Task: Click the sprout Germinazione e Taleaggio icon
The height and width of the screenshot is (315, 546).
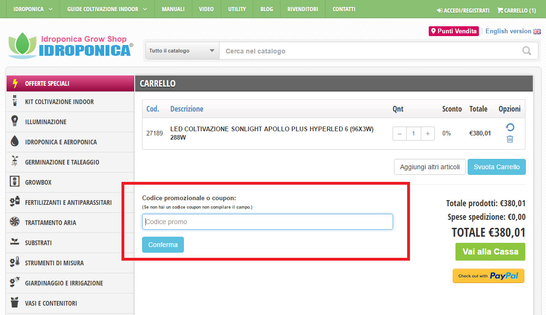Action: pyautogui.click(x=15, y=161)
